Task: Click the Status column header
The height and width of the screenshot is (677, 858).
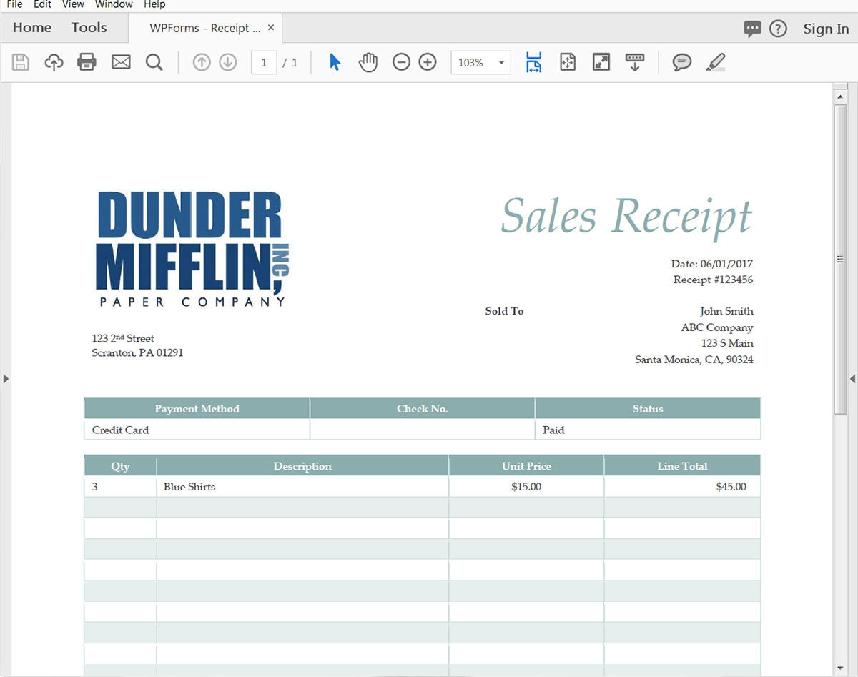Action: [x=648, y=409]
